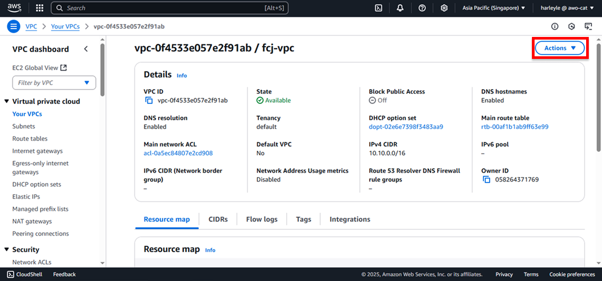Open the help question mark icon
This screenshot has height=281, width=602.
pos(422,8)
